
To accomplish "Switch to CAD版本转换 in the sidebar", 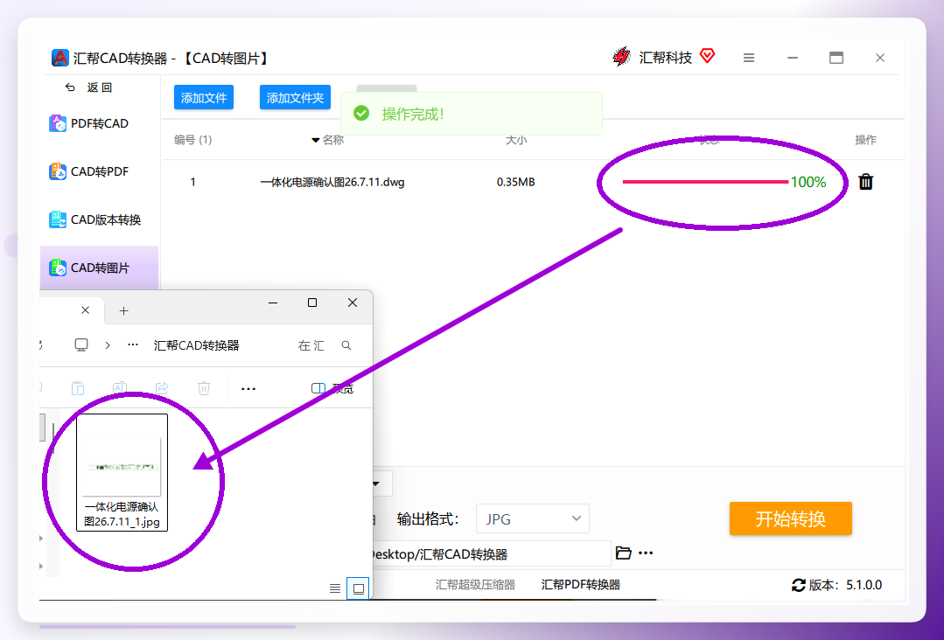I will point(94,219).
